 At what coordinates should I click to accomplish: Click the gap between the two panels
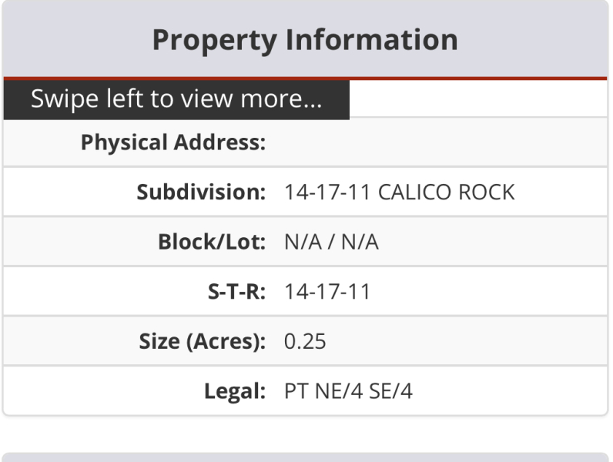pos(305,435)
